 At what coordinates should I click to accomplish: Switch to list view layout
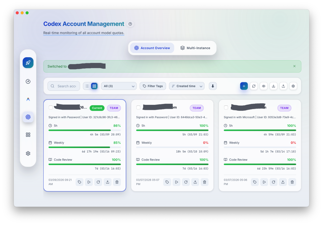(x=87, y=86)
